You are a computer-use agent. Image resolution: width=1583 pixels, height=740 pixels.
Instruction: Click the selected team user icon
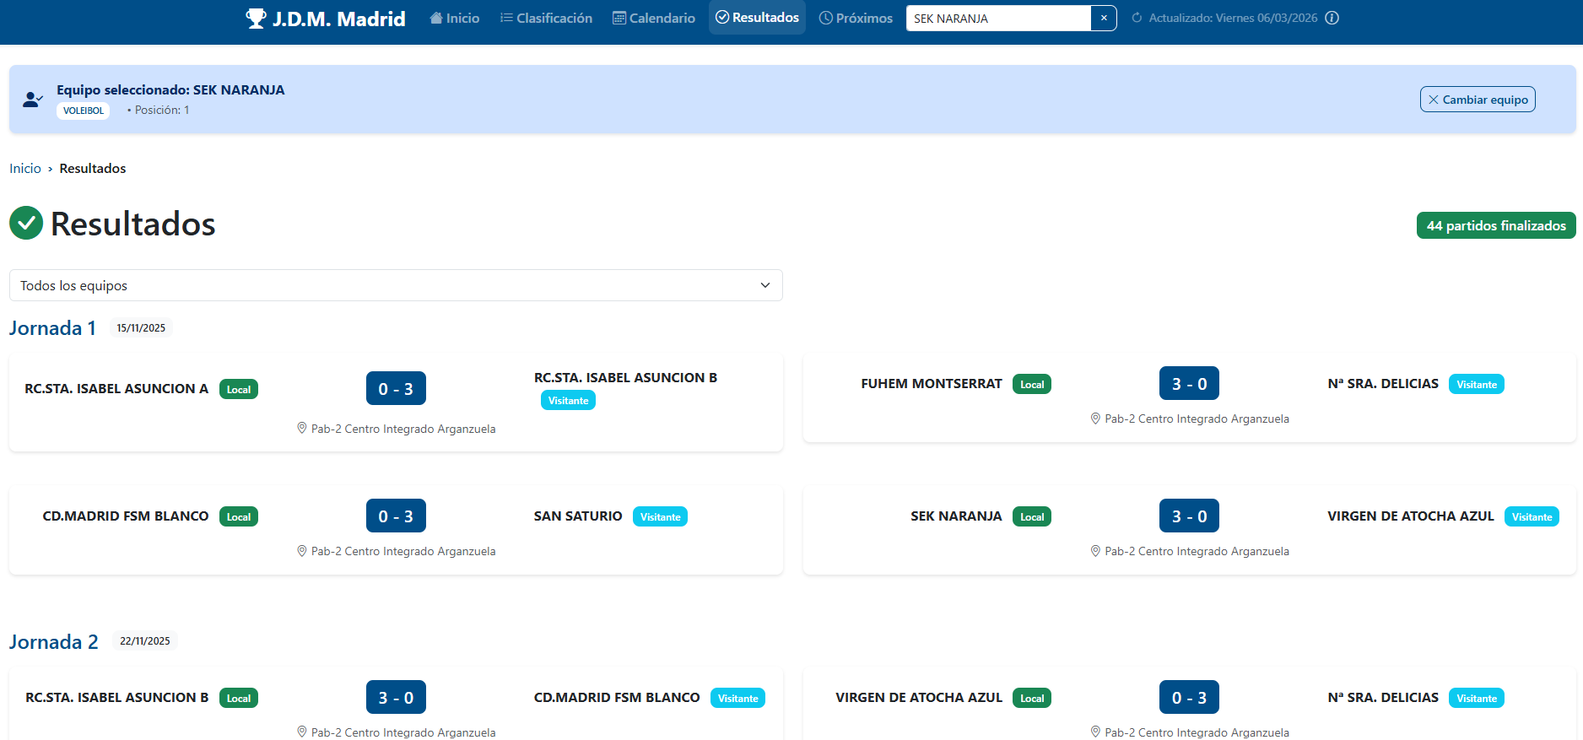point(33,100)
